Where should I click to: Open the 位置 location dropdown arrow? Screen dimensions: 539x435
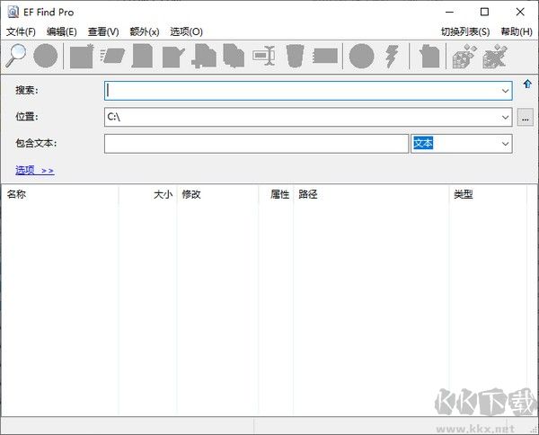pyautogui.click(x=505, y=117)
